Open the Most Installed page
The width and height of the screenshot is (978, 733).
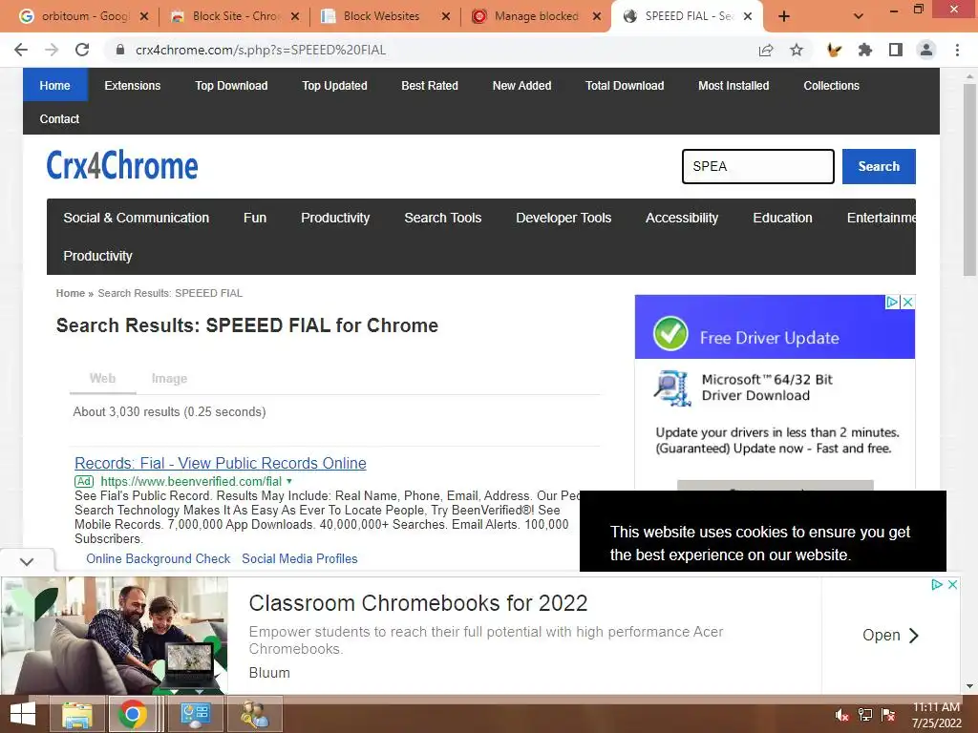tap(733, 85)
